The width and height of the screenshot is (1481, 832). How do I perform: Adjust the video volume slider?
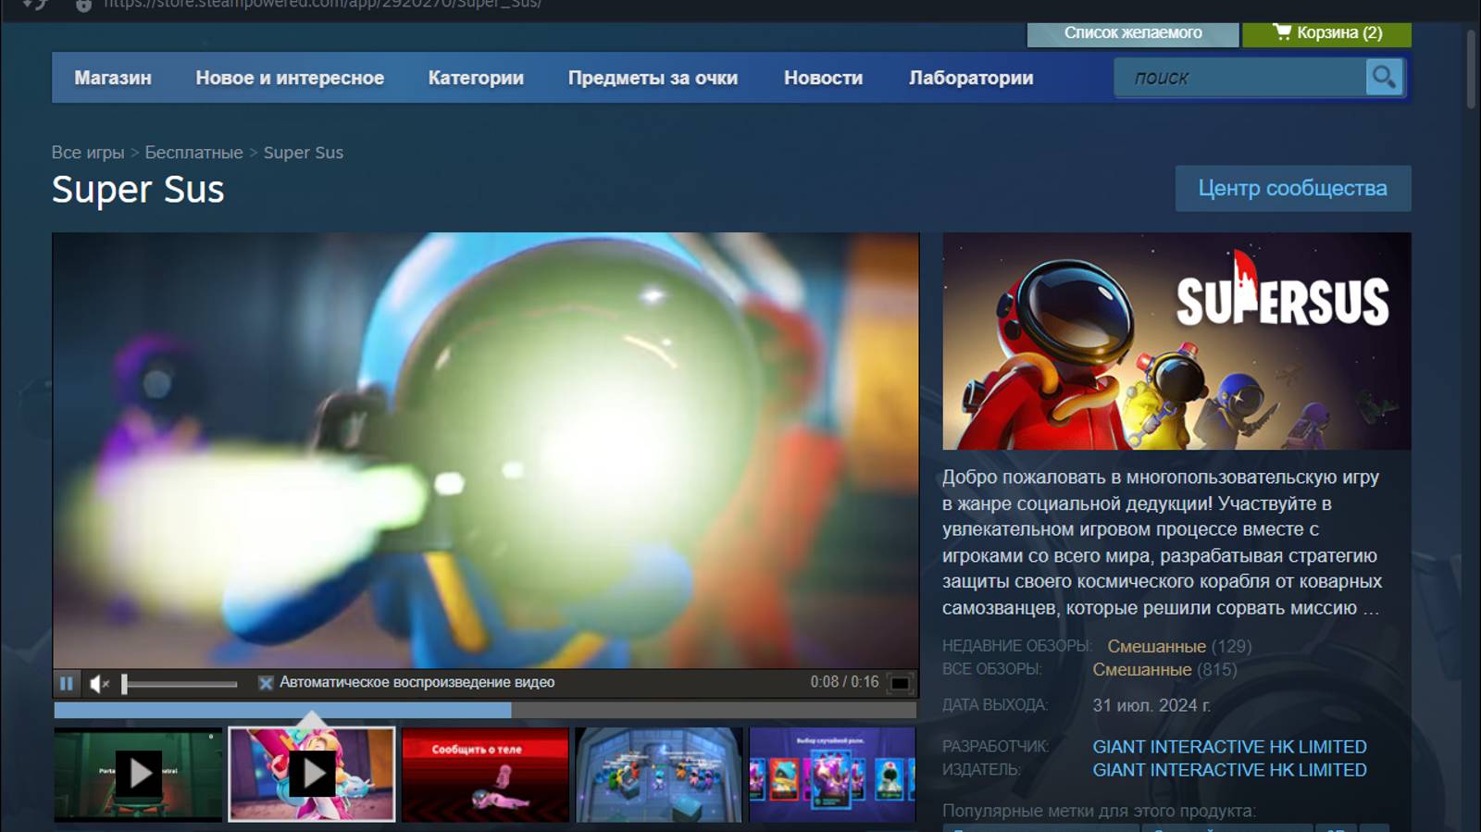(180, 684)
